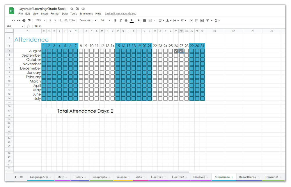Uncheck the August day 26 checkbox

pyautogui.click(x=176, y=51)
